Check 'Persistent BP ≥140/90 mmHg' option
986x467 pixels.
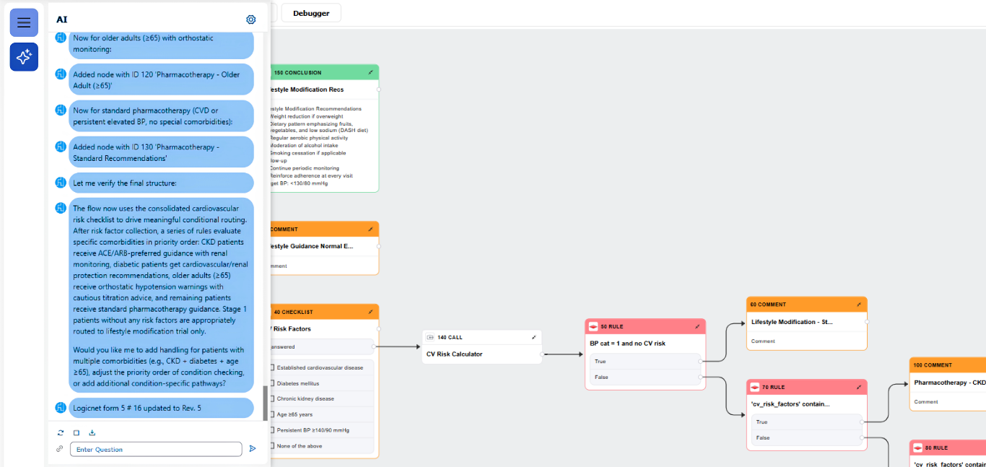point(272,430)
